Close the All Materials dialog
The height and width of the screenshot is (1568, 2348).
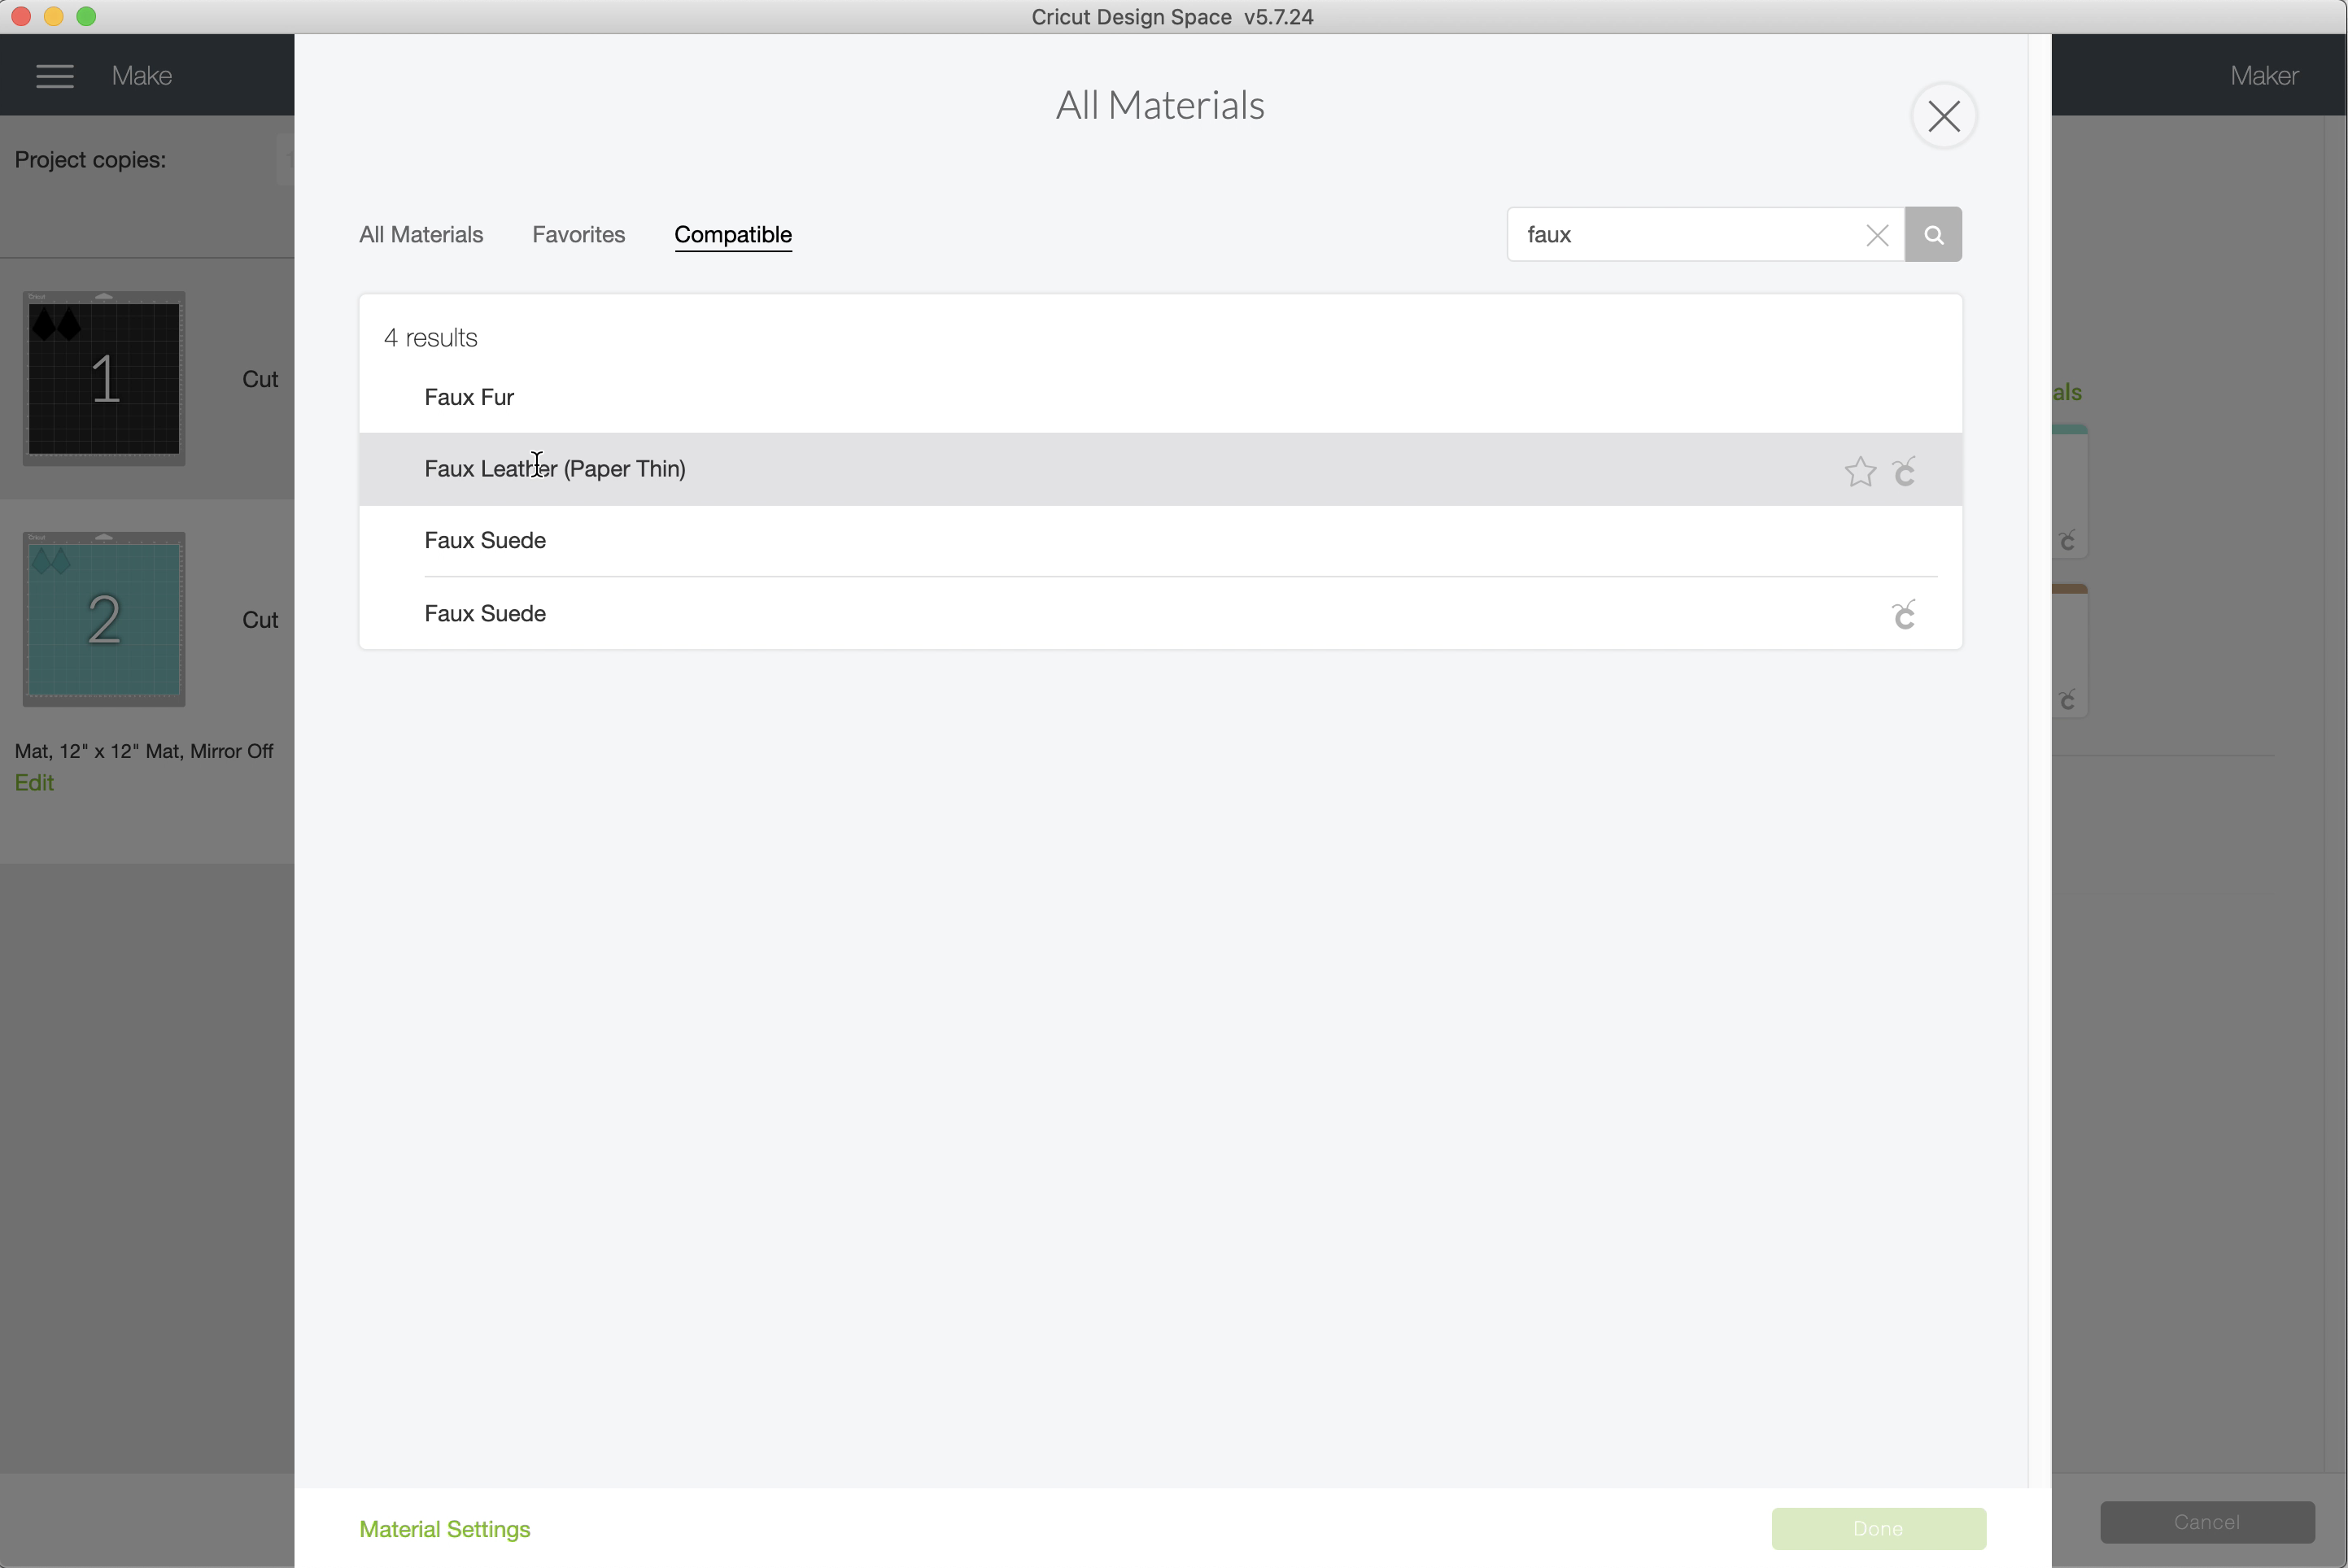tap(1943, 116)
